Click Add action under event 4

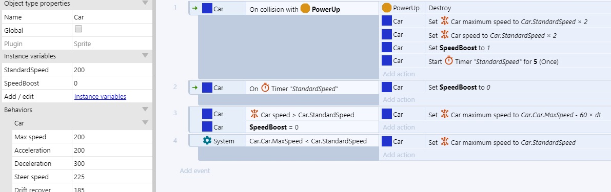(399, 155)
